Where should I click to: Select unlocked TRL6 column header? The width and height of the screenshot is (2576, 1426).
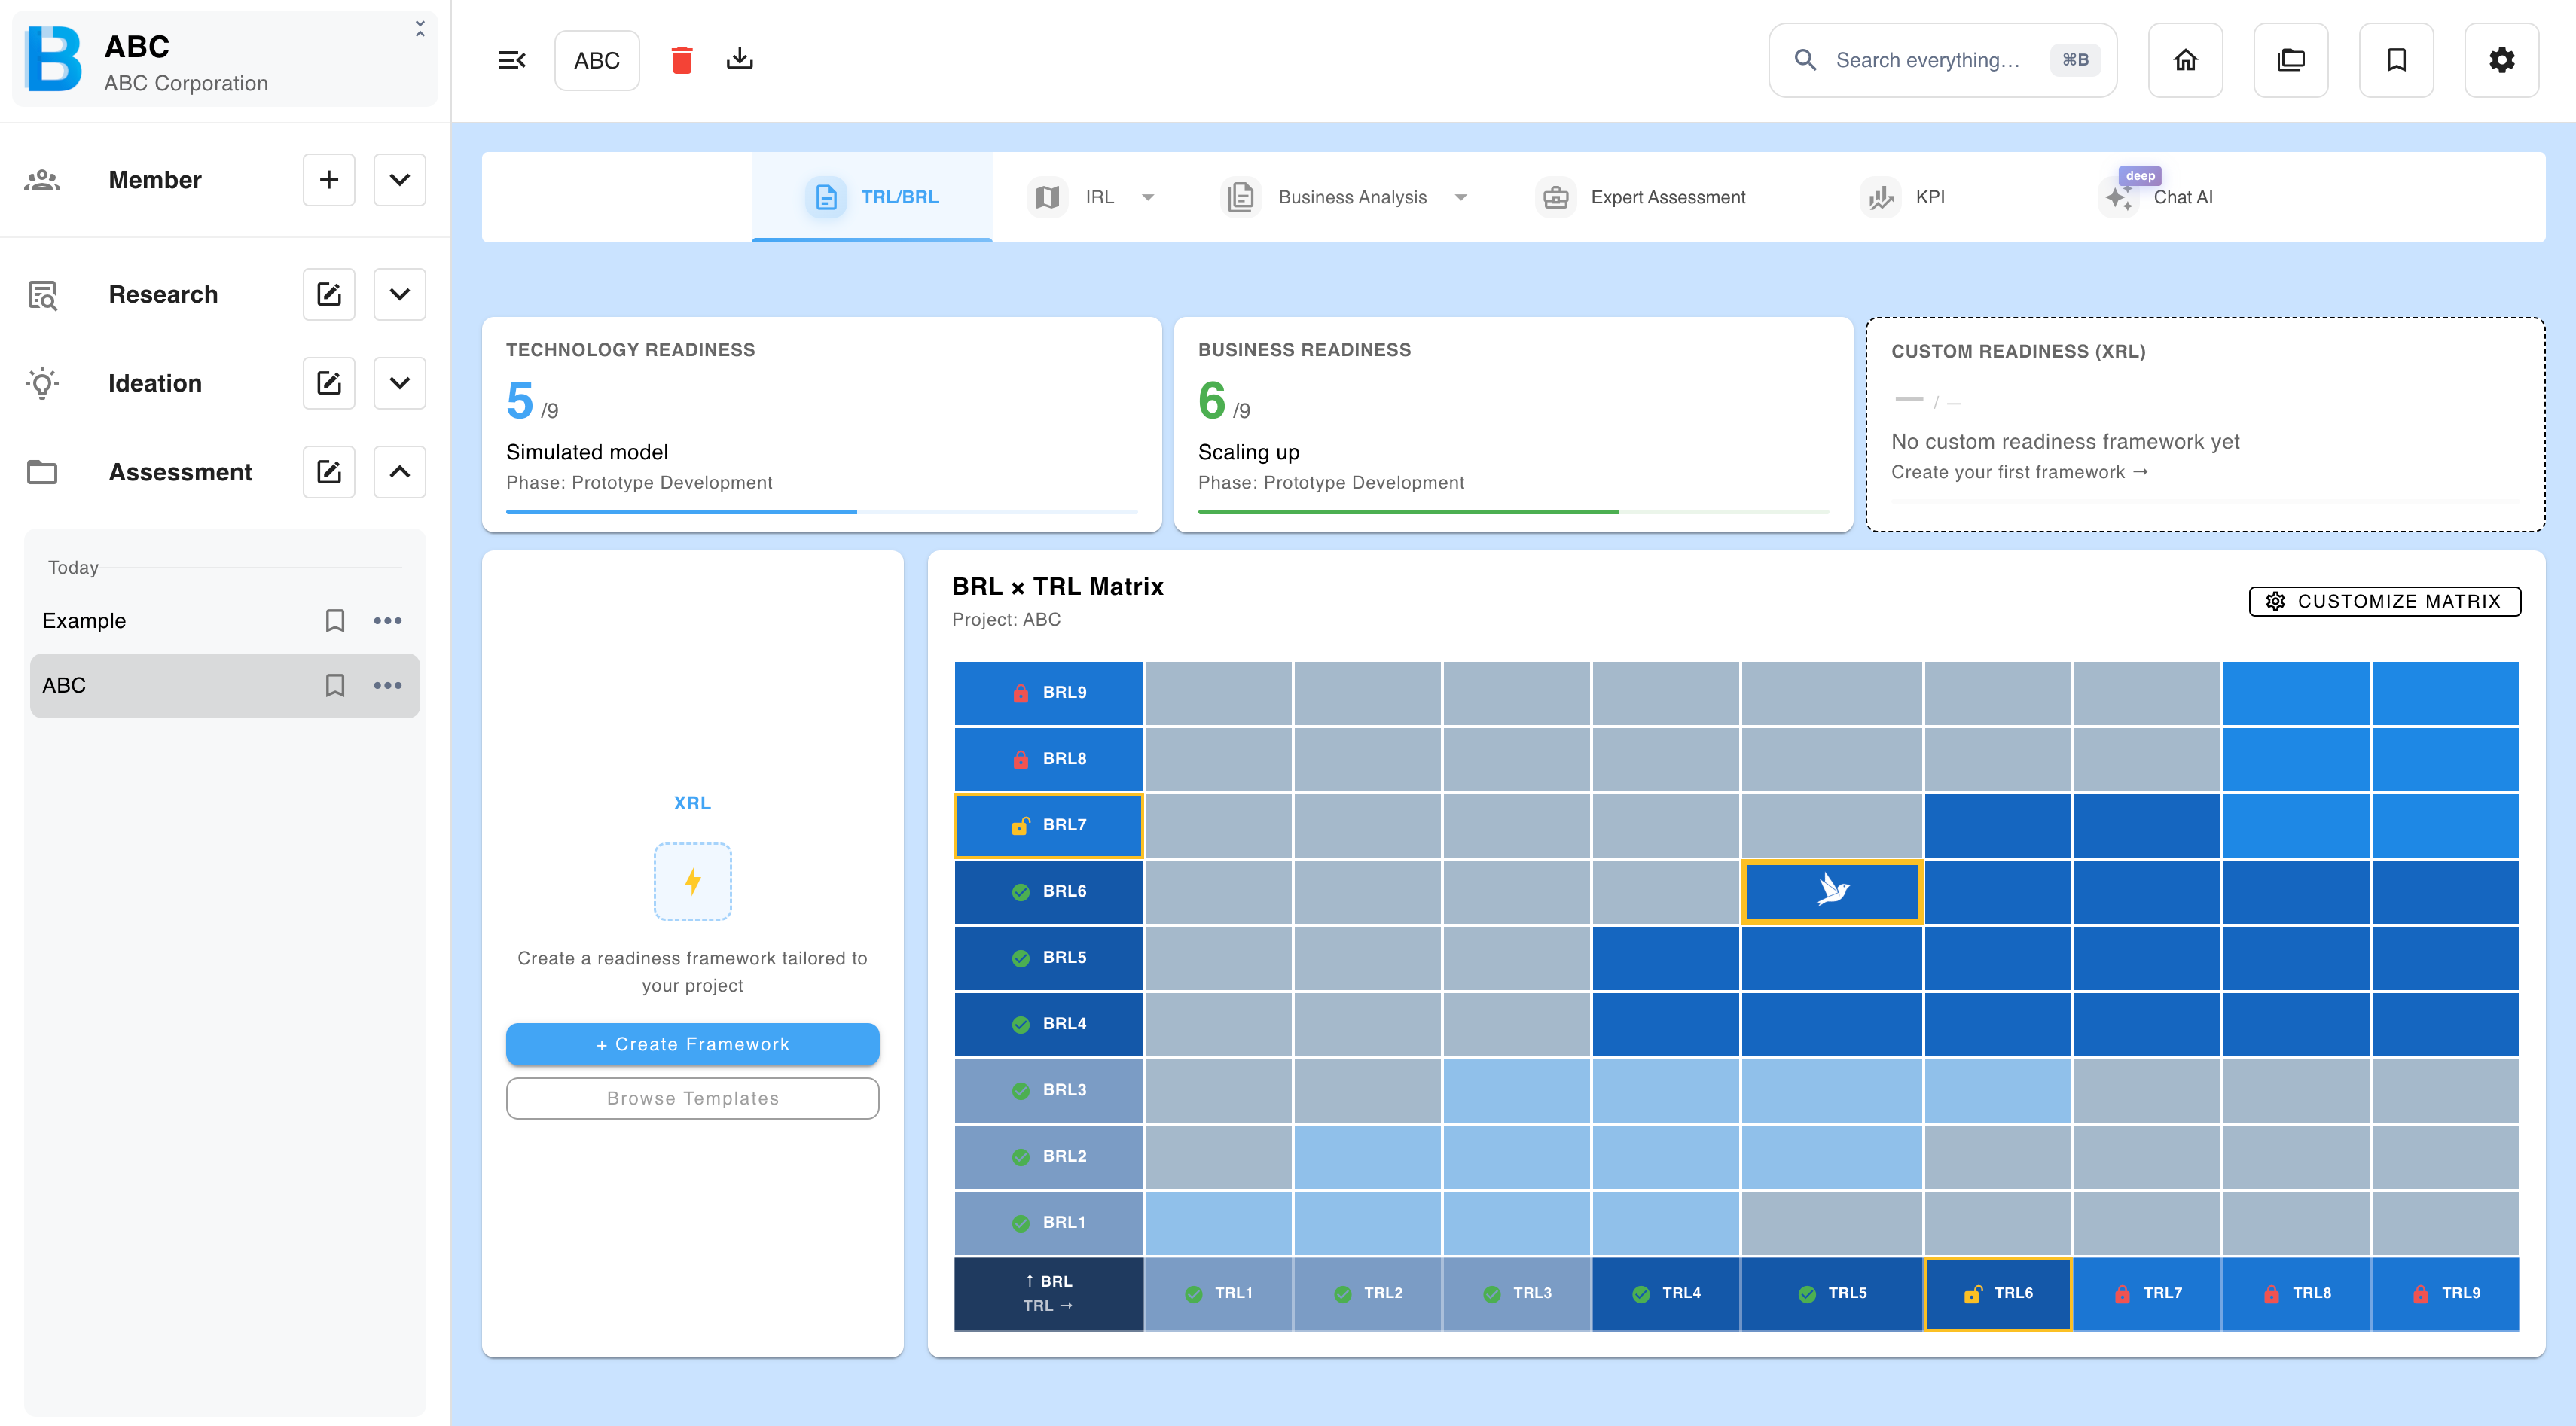pyautogui.click(x=1997, y=1293)
